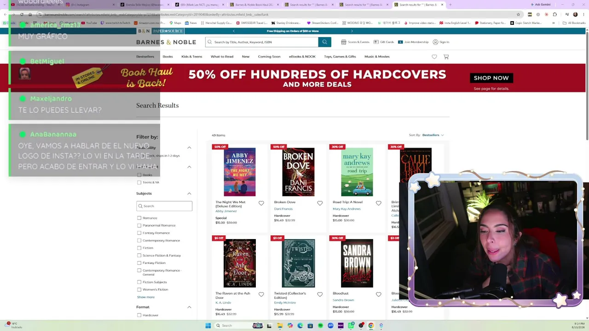The height and width of the screenshot is (331, 589).
Task: Open the Toys, Games & Gifts menu
Action: (340, 57)
